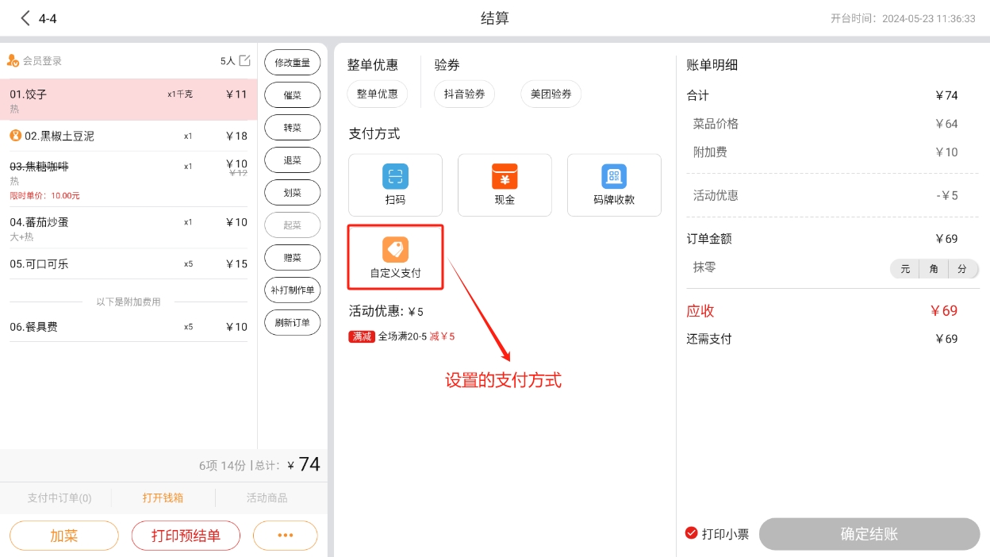
Task: Select the scan code (扫码) payment icon
Action: pyautogui.click(x=395, y=176)
